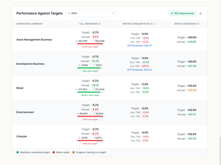Click second info icon after Water Consumption
221x165 pixels.
pyautogui.click(x=155, y=24)
